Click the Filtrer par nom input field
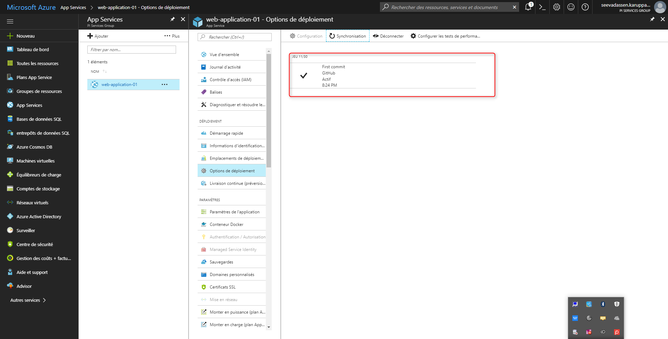This screenshot has height=339, width=668. pyautogui.click(x=132, y=50)
